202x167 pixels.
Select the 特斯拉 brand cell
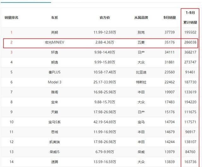[x=141, y=82]
